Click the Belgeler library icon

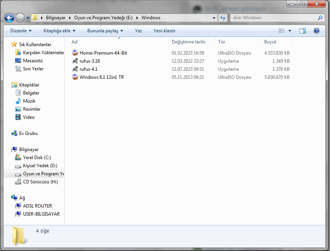(18, 93)
